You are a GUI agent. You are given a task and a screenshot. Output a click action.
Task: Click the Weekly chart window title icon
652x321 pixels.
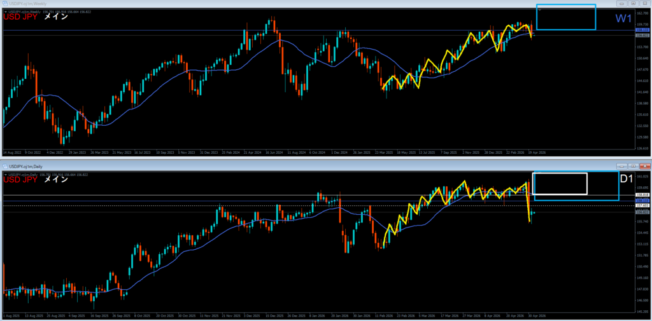(4, 3)
